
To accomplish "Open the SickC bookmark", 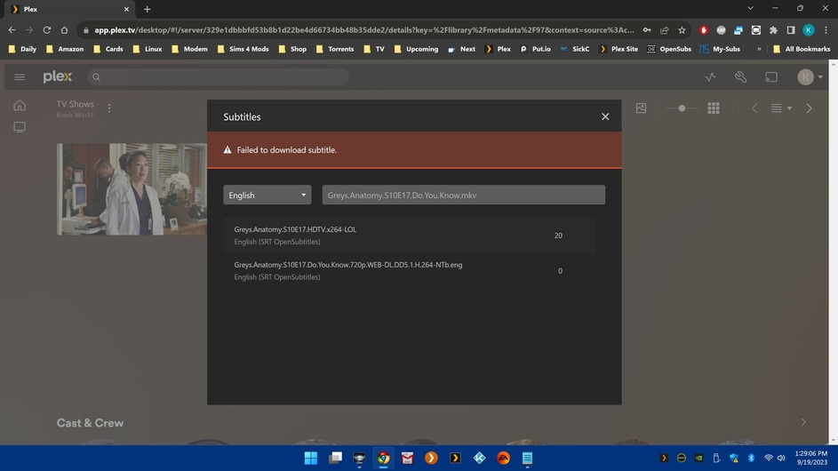I will [x=575, y=49].
